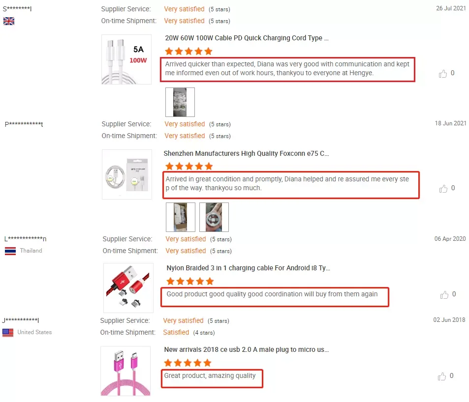Click the United Kingdom flag icon

(9, 21)
